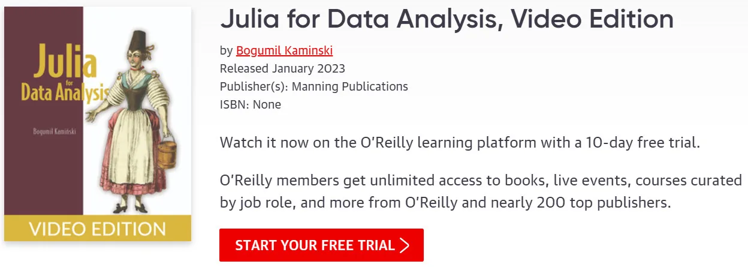Screen dimensions: 748x267
Task: Click the 'Watch it now' trial paragraph
Action: tap(460, 143)
